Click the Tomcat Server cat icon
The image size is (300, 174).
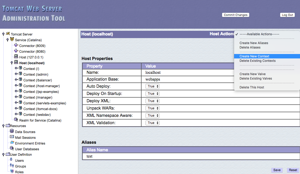click(x=8, y=34)
